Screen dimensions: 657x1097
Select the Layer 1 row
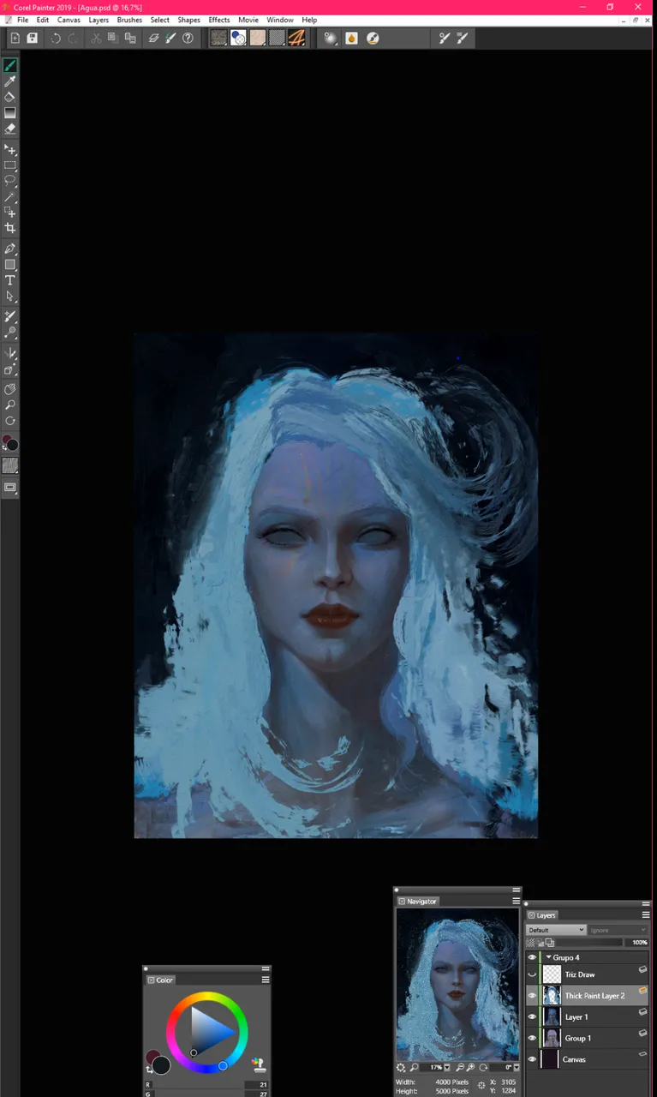[587, 1016]
